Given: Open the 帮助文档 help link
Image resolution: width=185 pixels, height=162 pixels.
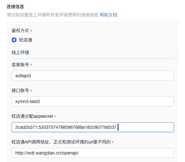Looking at the screenshot, I should (108, 15).
